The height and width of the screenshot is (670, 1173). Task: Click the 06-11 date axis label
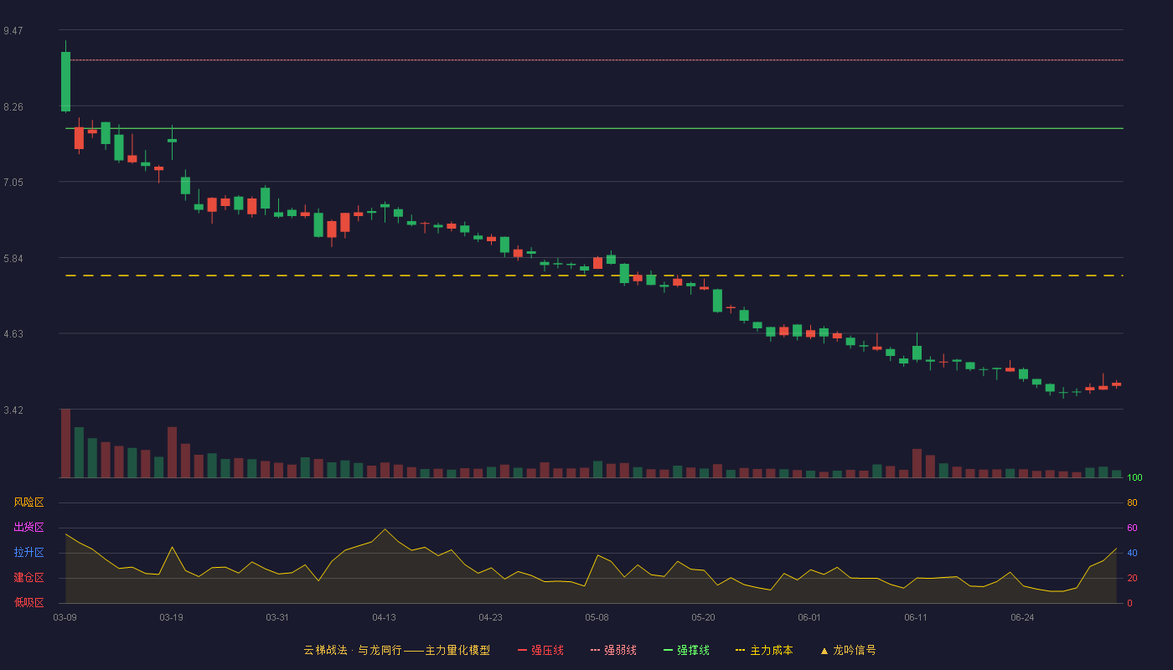click(x=916, y=617)
